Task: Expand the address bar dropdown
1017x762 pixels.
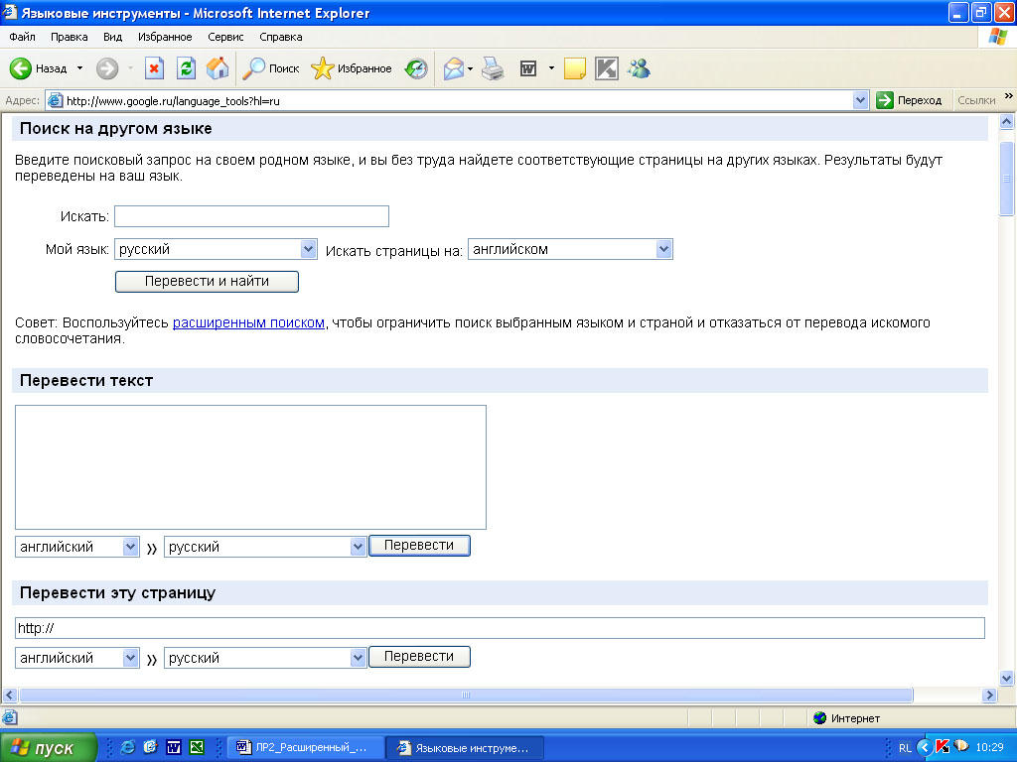Action: [860, 100]
